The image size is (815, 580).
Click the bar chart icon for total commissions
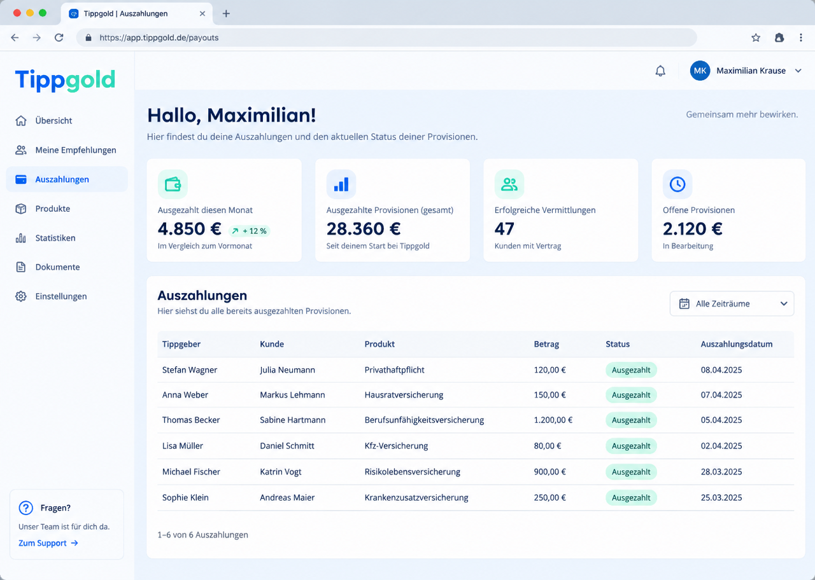click(x=341, y=184)
